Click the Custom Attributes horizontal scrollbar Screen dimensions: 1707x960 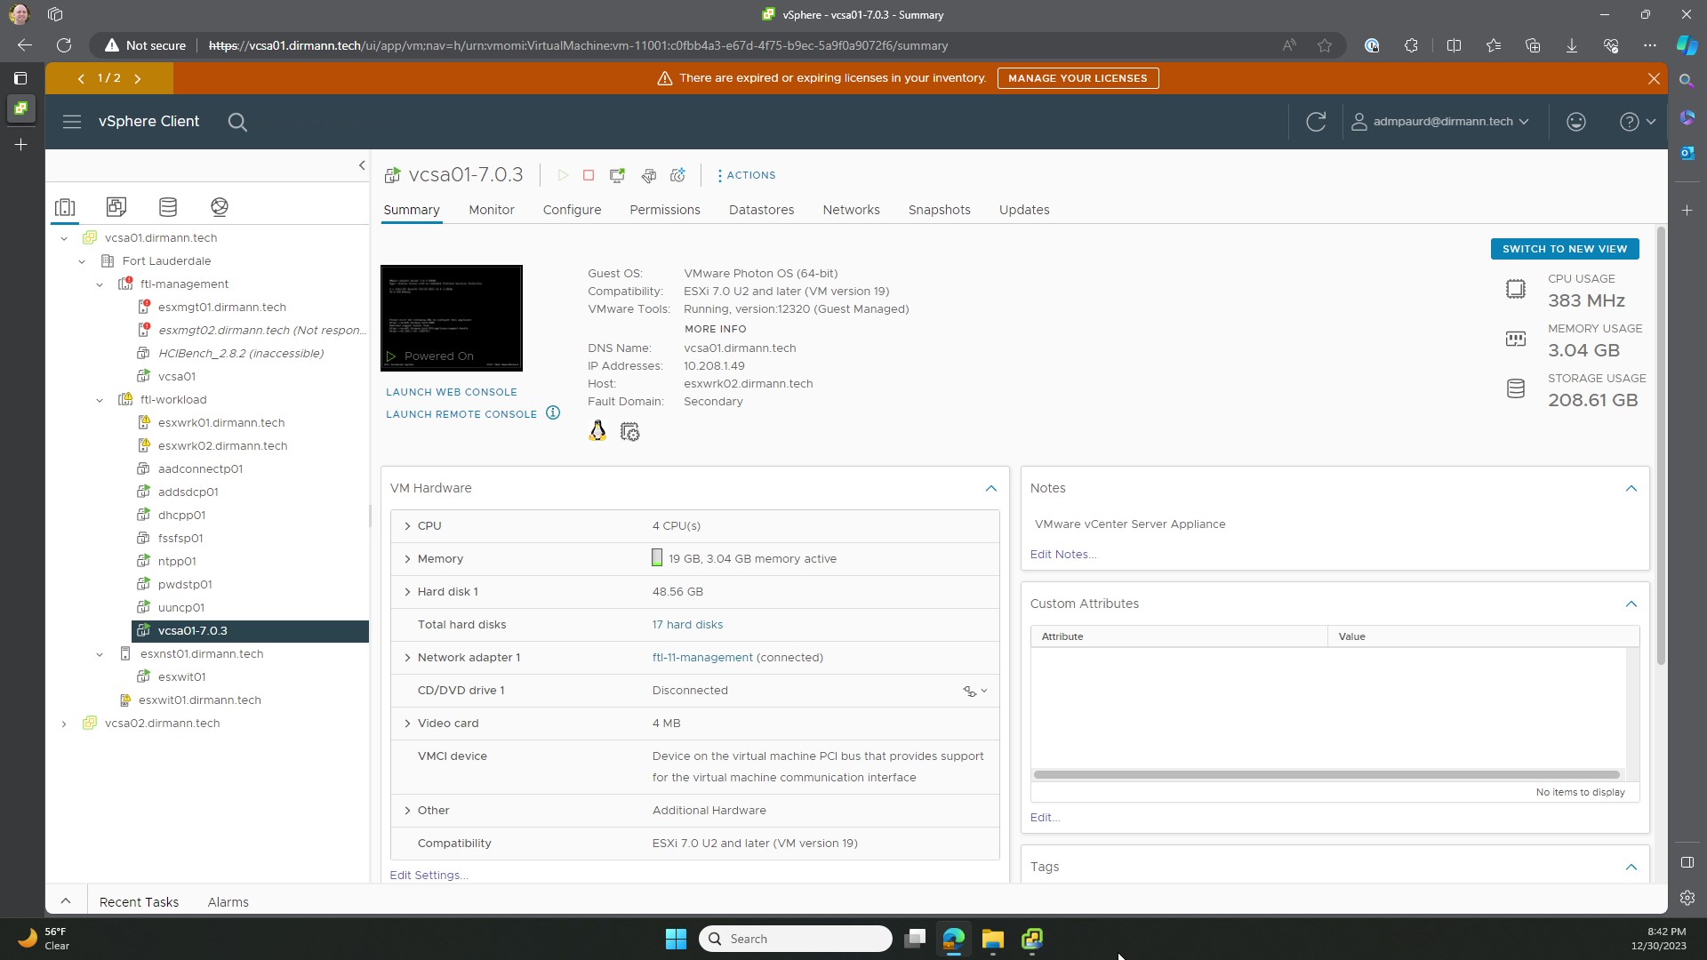pos(1326,775)
